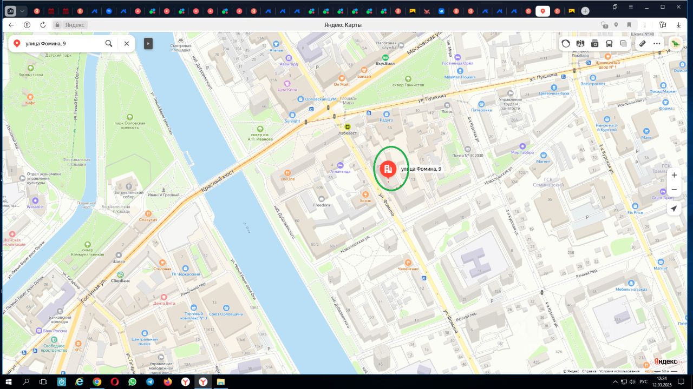Screen dimensions: 693x389
Task: Zoom in with the plus button
Action: [x=674, y=175]
